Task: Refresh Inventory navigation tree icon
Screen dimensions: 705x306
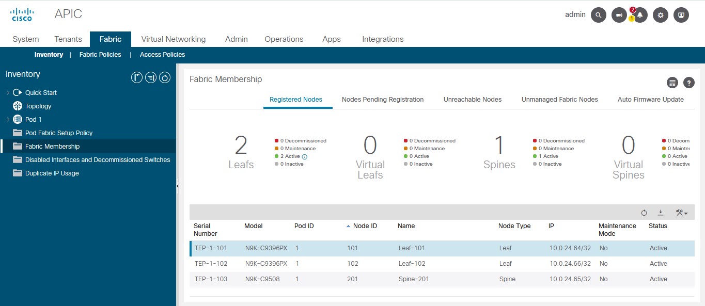Action: point(165,78)
